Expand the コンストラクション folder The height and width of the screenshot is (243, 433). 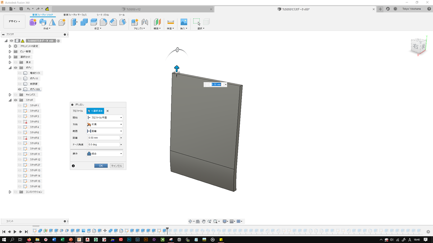[10, 192]
